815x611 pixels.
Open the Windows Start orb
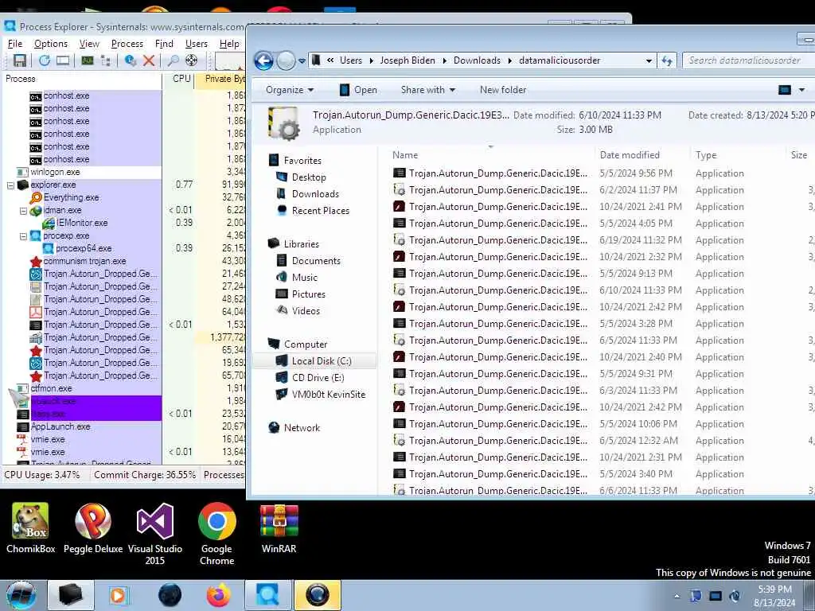(21, 595)
